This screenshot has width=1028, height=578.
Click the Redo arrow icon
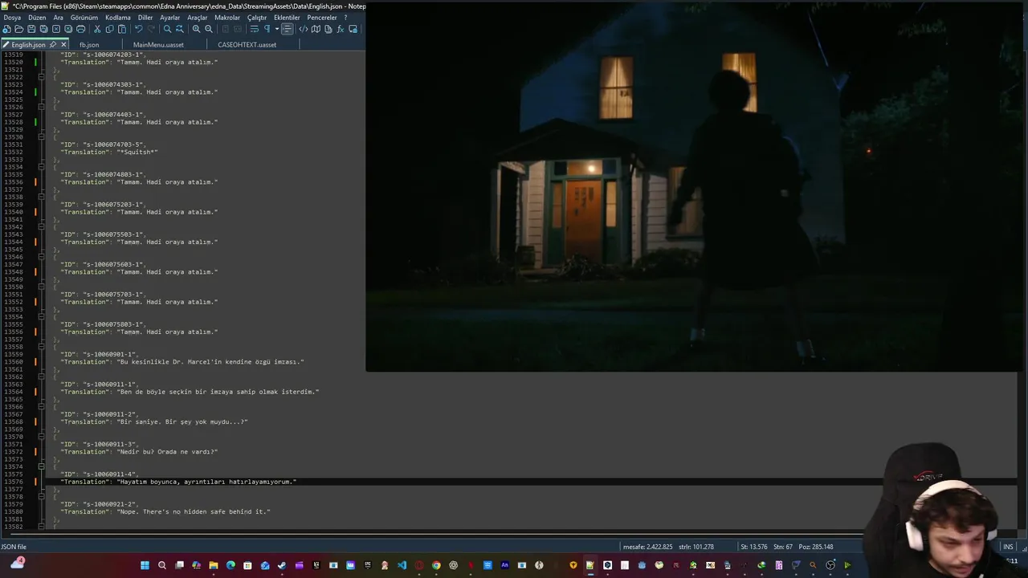tap(151, 29)
